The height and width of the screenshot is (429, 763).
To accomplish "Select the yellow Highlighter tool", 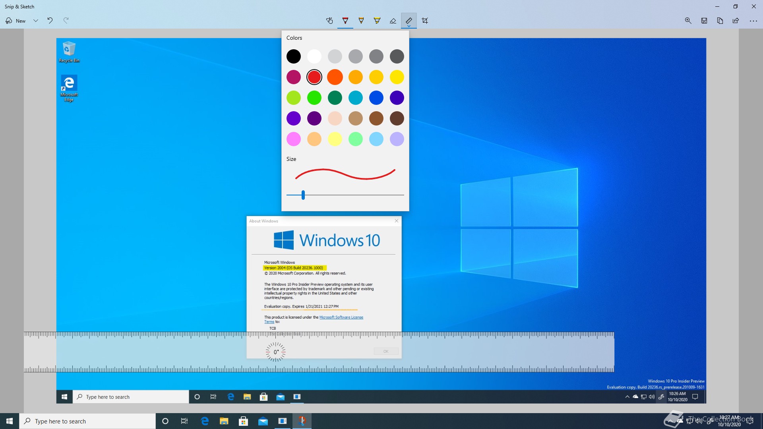I will coord(377,21).
